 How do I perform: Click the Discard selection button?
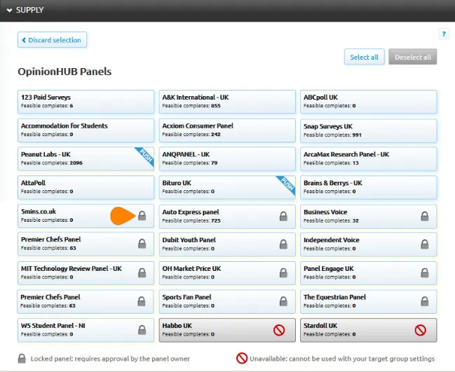(53, 40)
